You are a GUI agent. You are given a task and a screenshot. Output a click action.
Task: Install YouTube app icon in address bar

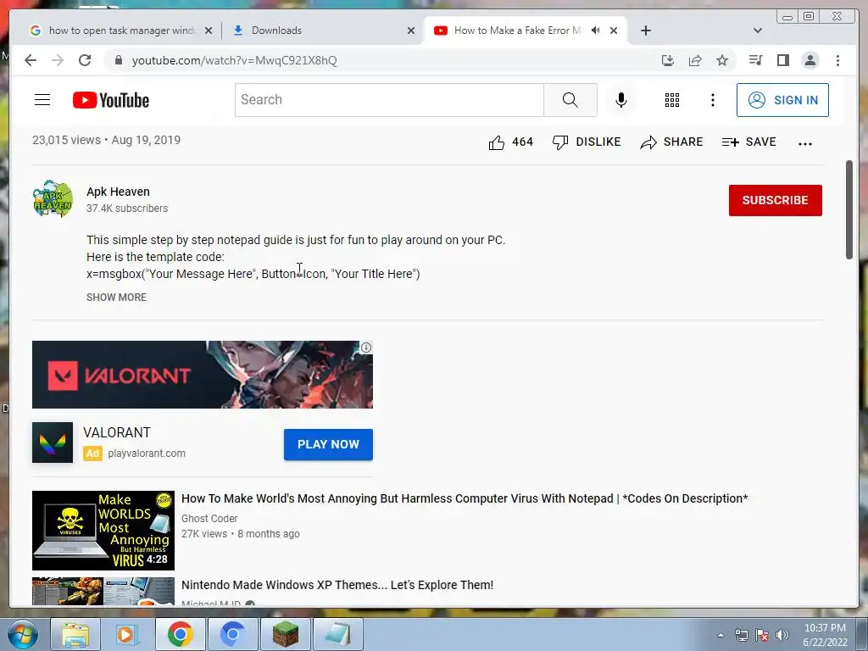pyautogui.click(x=668, y=60)
